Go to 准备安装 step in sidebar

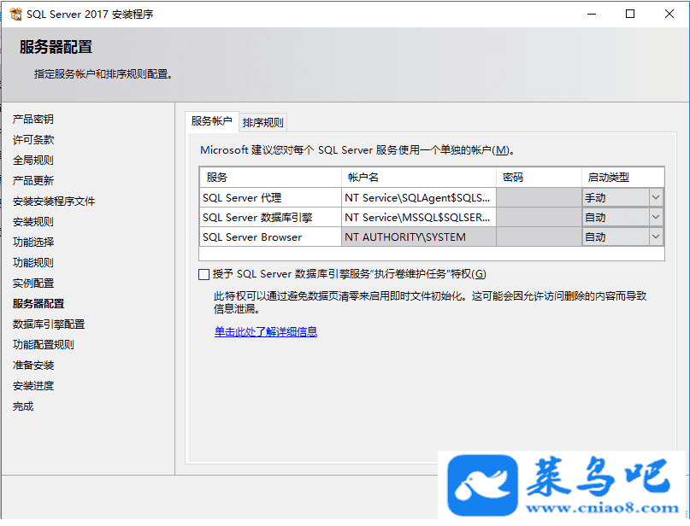pos(33,365)
